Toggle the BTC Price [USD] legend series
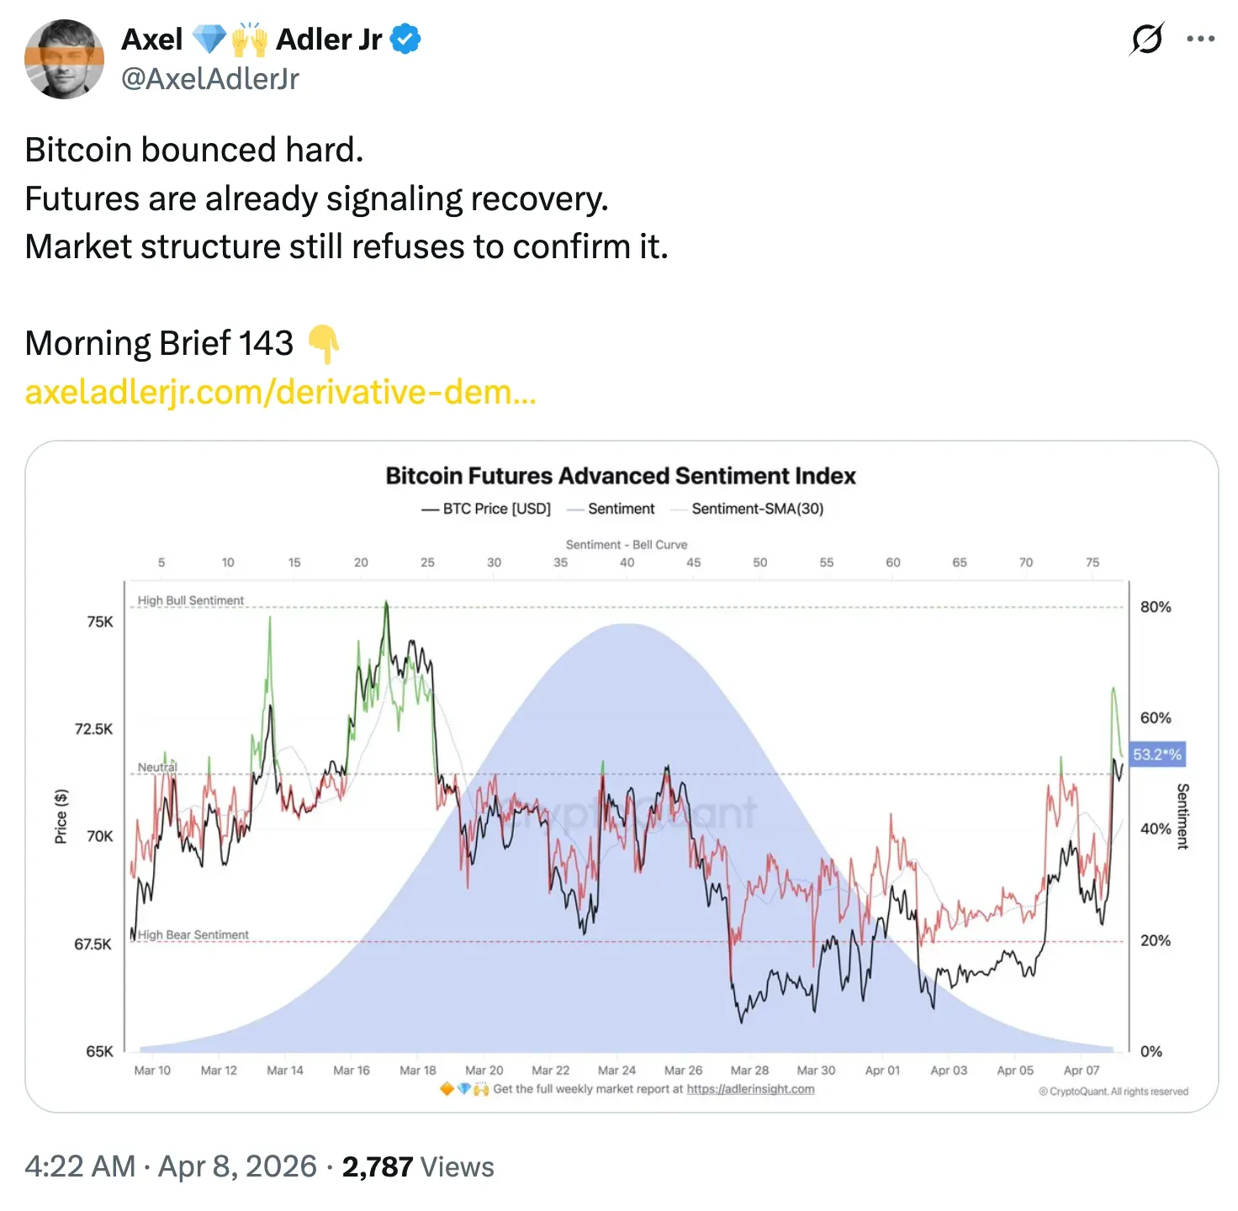 [486, 509]
